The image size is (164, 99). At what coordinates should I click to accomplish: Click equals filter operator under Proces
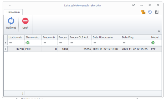(x=60, y=43)
